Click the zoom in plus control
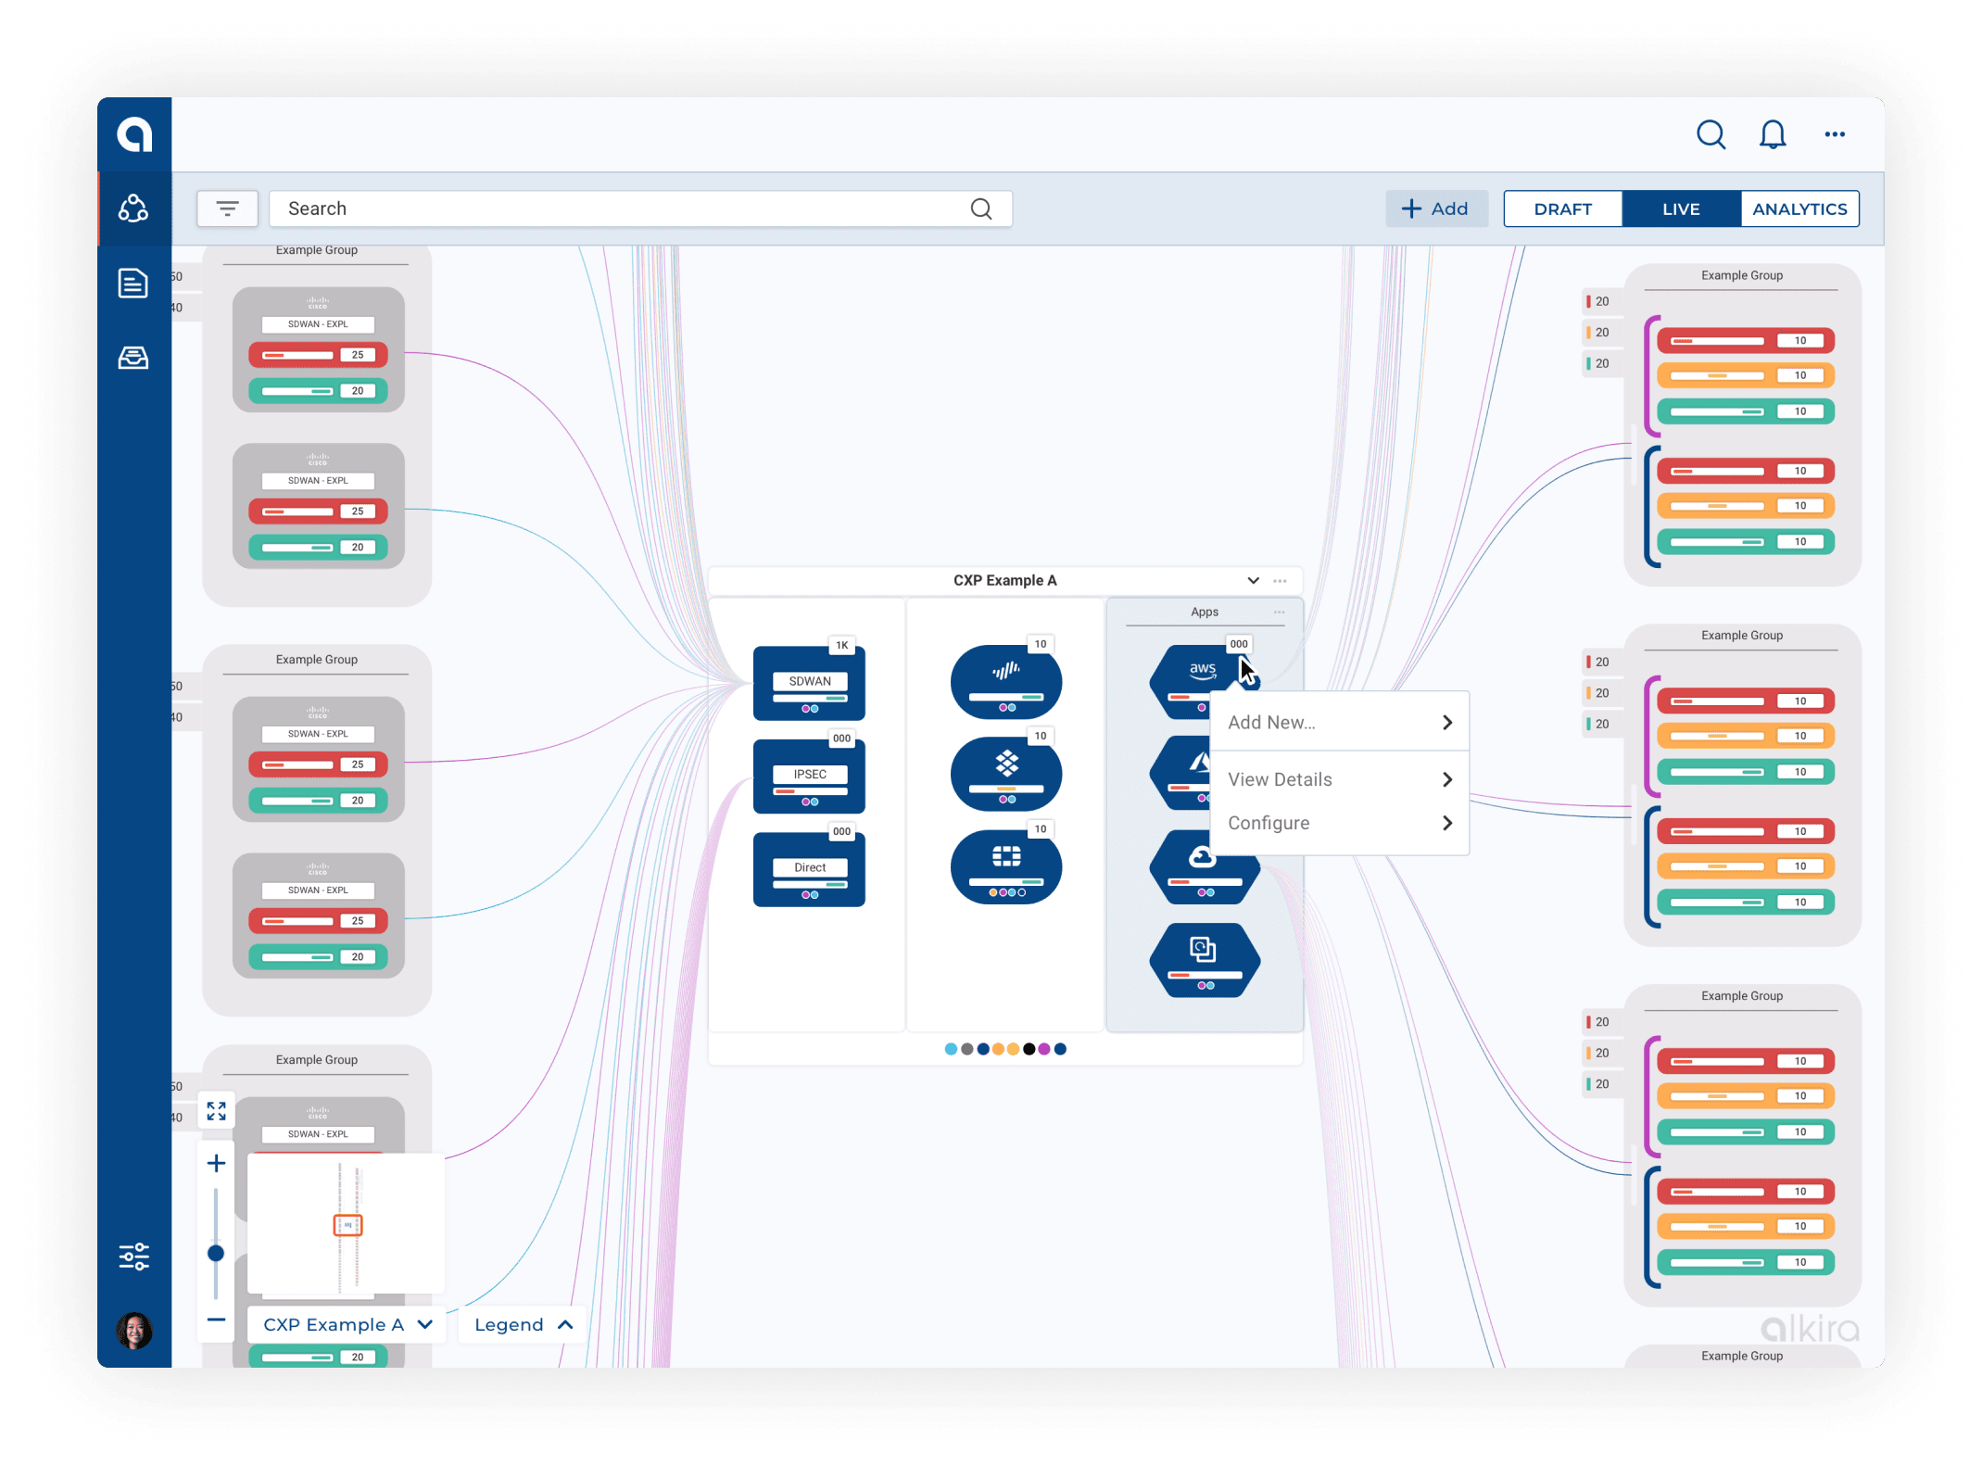The image size is (1982, 1465). click(217, 1163)
